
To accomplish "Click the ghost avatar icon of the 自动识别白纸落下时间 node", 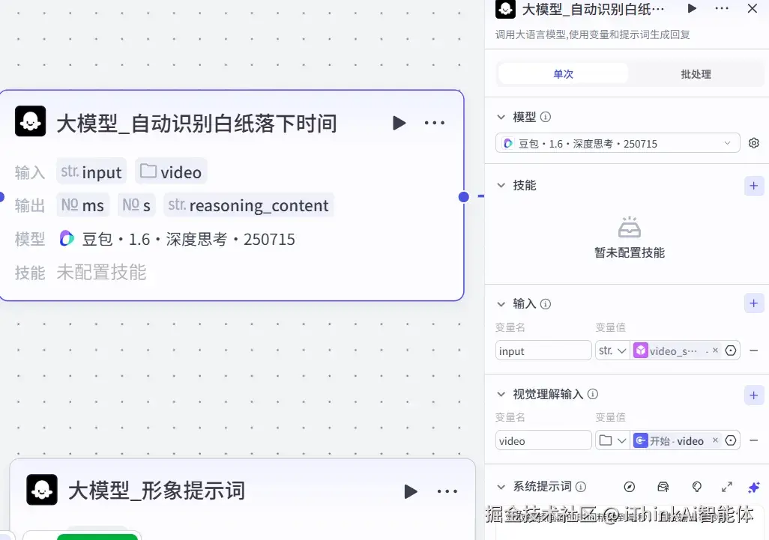I will [31, 121].
